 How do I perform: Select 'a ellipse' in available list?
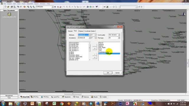[71, 52]
